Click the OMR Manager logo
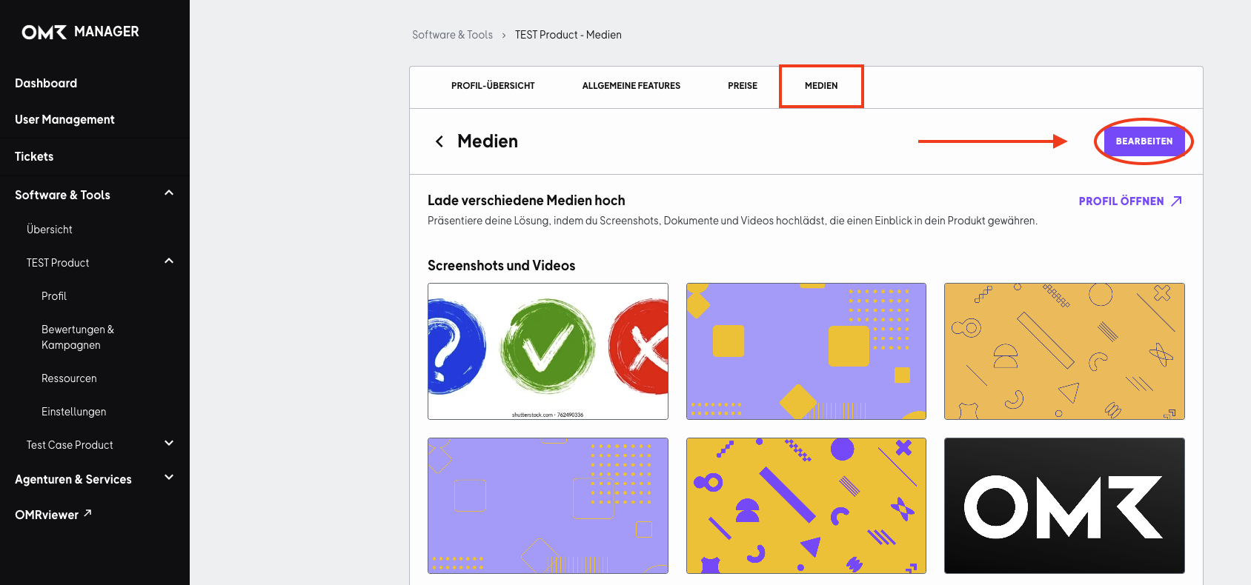 point(80,32)
